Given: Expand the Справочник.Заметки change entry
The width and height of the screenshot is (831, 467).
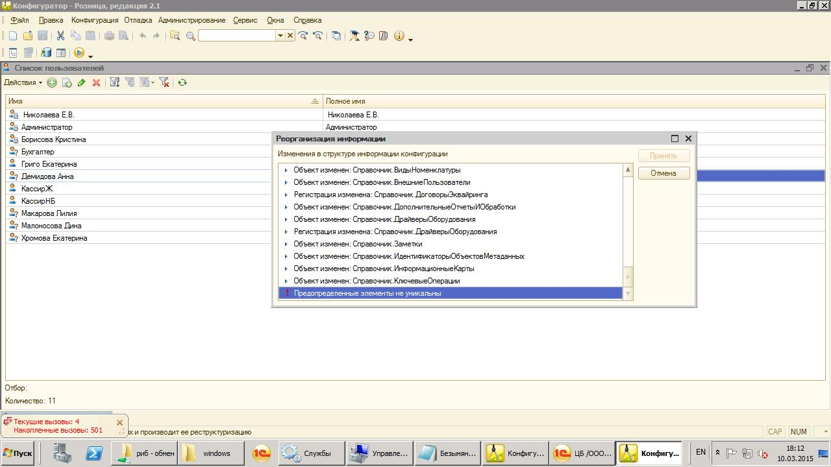Looking at the screenshot, I should [286, 244].
